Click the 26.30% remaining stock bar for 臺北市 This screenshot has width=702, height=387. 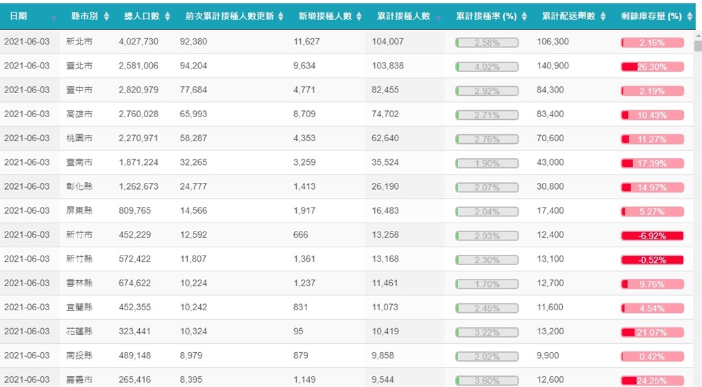[652, 67]
